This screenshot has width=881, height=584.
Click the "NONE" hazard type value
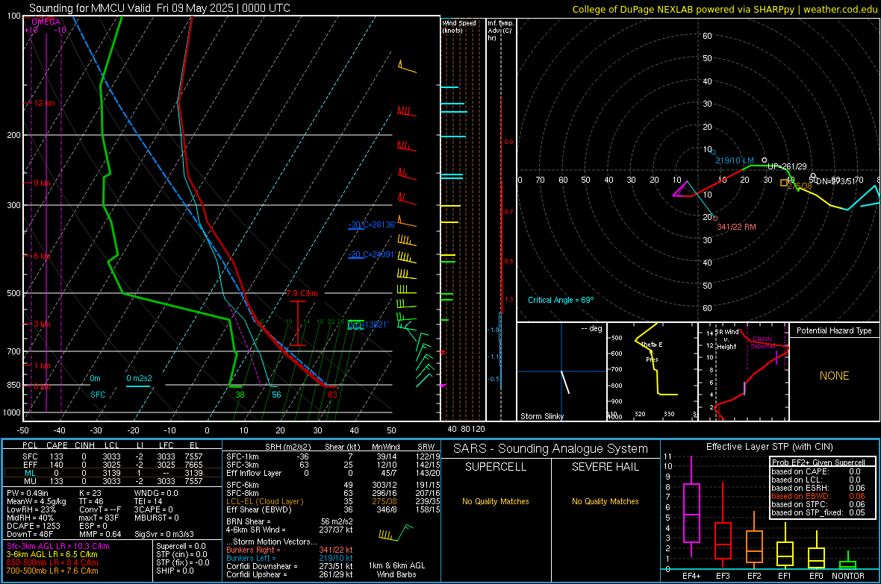[x=835, y=376]
